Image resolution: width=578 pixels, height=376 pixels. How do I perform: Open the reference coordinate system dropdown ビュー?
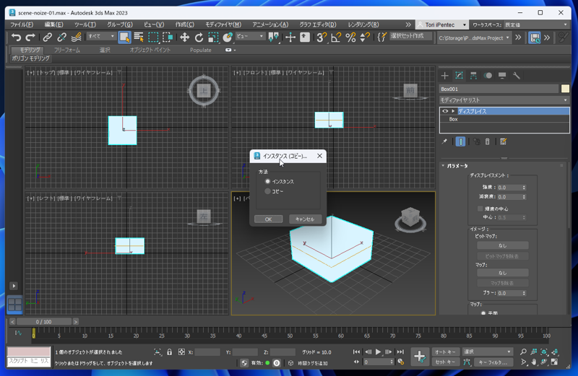(x=250, y=37)
